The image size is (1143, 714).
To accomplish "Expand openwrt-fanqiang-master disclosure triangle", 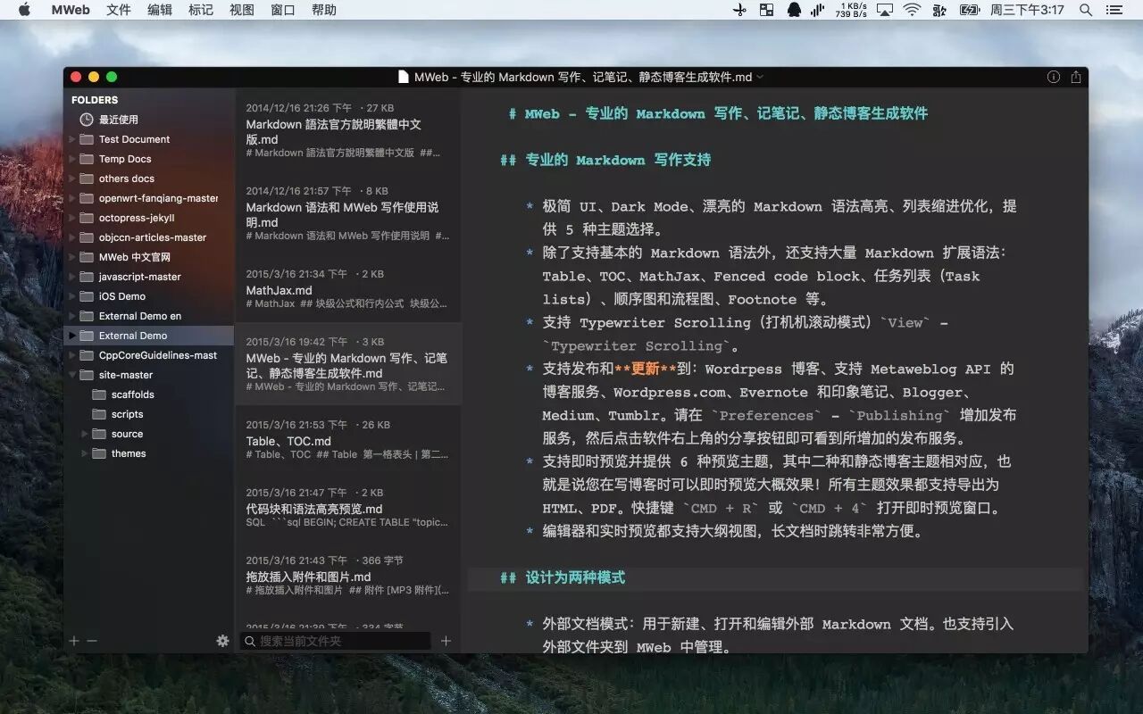I will click(x=72, y=198).
